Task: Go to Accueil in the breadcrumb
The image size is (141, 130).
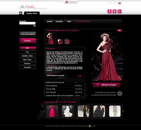Action: coord(49,21)
